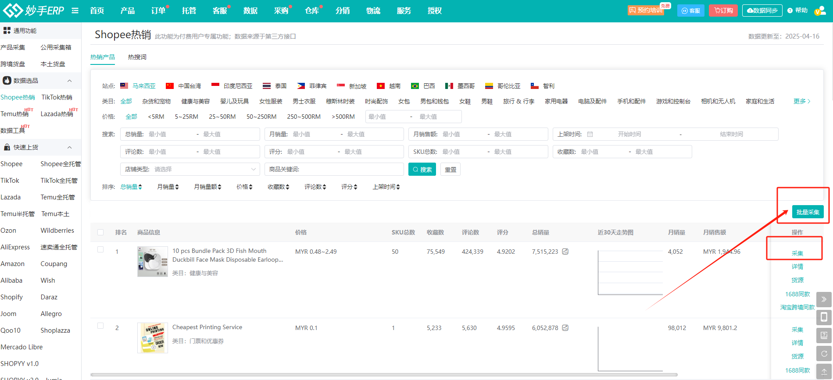Filter by 健康与美容 category
This screenshot has width=833, height=380.
click(x=196, y=101)
